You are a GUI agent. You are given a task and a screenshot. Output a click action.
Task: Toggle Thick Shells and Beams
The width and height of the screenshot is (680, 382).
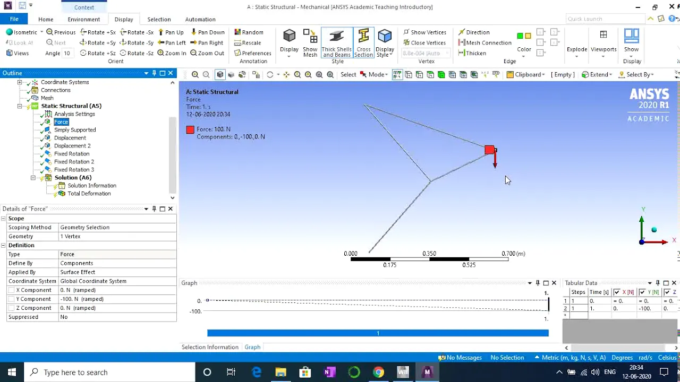click(x=336, y=43)
